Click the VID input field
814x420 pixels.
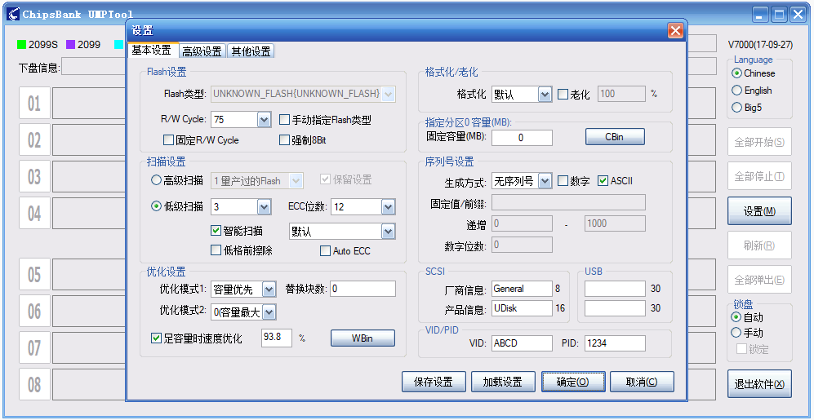click(x=522, y=343)
